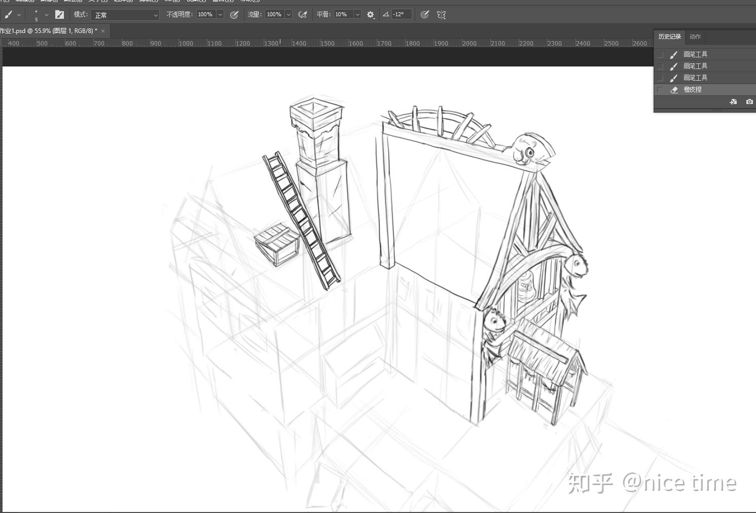
Task: Click the 不透明度 value field
Action: coord(206,15)
